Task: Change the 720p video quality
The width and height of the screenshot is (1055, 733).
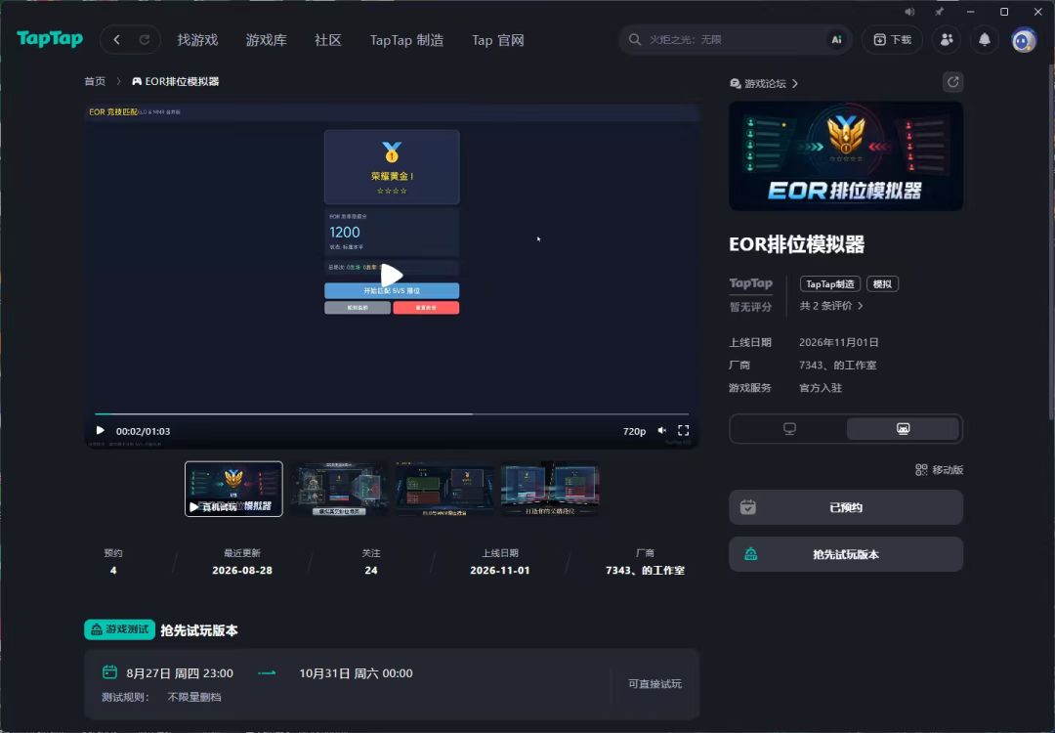Action: 634,431
